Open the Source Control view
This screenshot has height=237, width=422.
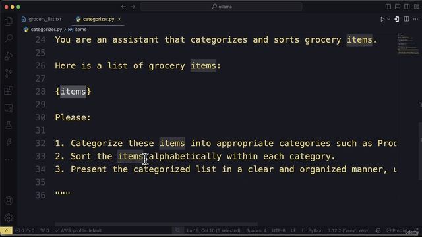9,73
